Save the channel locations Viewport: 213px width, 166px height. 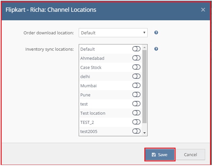tap(160, 154)
